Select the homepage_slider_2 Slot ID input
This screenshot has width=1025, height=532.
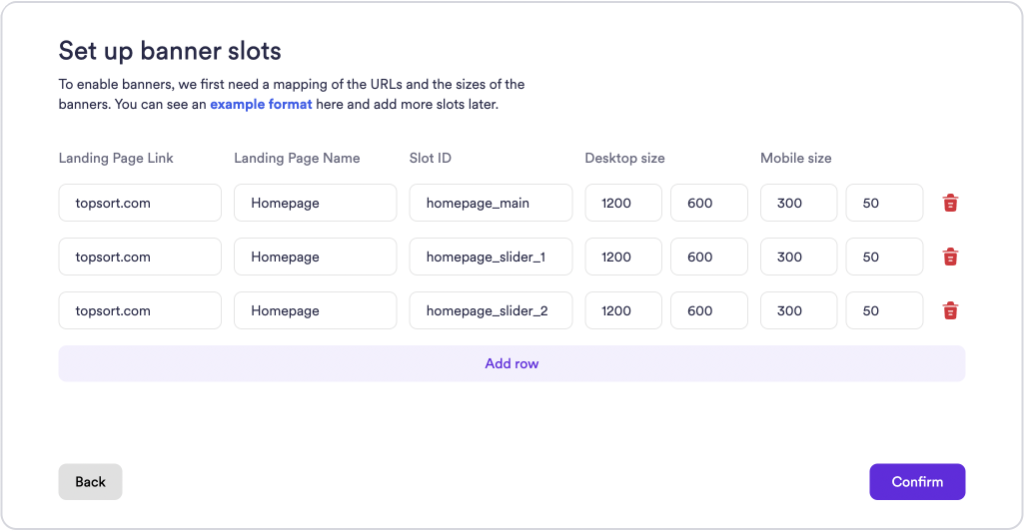coord(491,310)
